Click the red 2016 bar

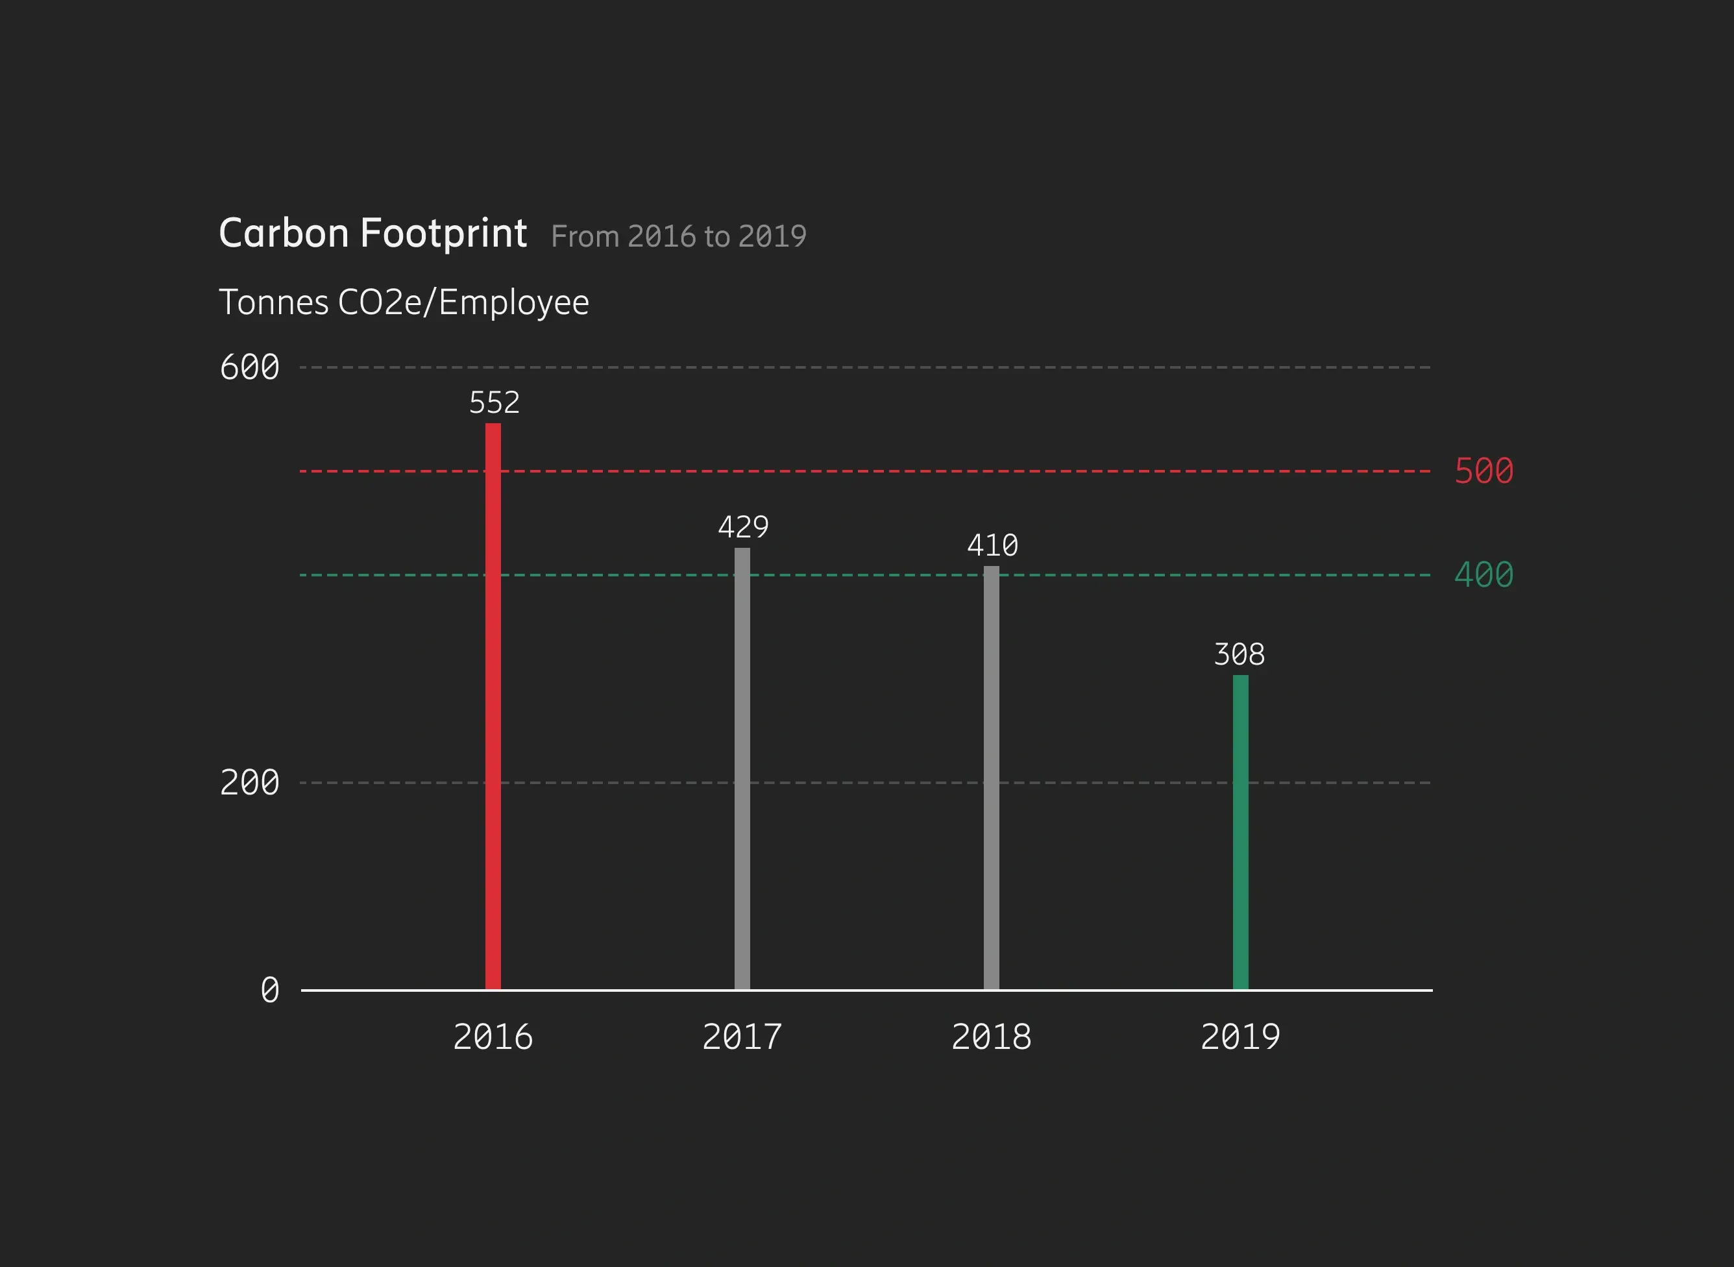click(493, 706)
